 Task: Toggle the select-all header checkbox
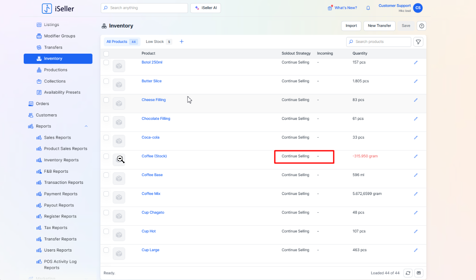[106, 54]
